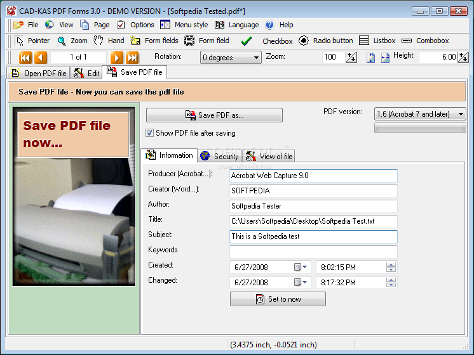Choose the single Form field tool
The image size is (474, 355).
tap(207, 41)
